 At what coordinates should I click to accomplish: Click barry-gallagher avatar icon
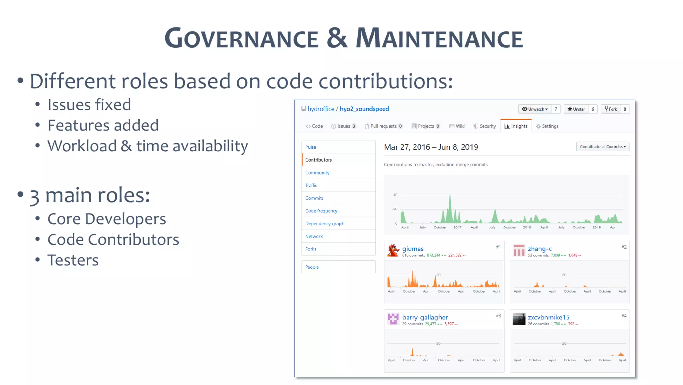click(393, 319)
